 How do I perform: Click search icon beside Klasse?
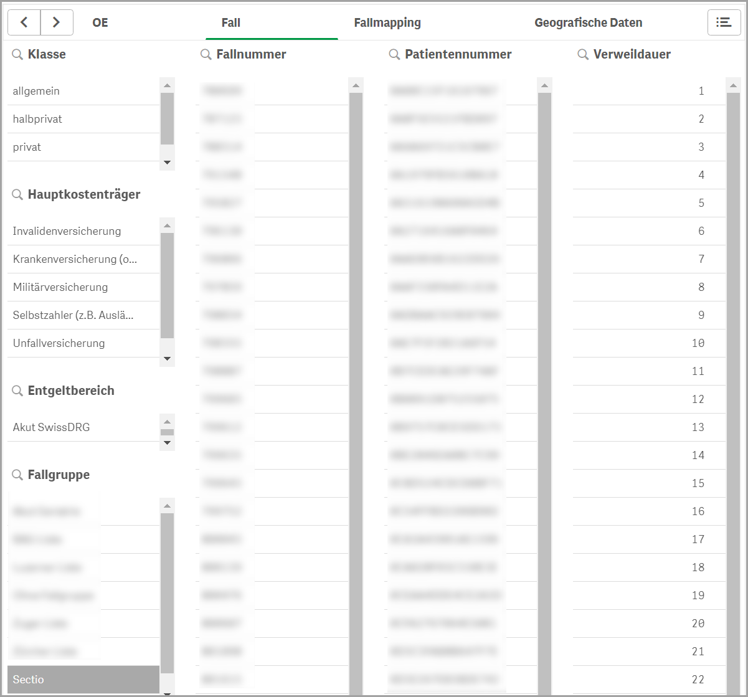[17, 55]
